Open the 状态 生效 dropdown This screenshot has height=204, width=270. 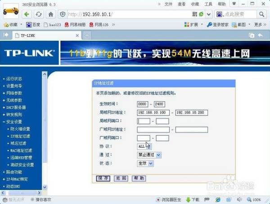pyautogui.click(x=145, y=163)
